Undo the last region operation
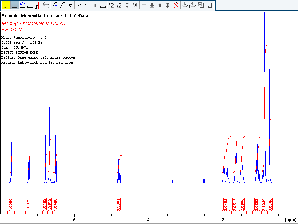Image resolution: width=298 pixels, height=224 pixels. (x=46, y=5)
